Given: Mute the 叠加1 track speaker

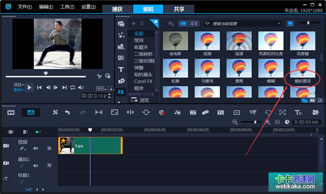Looking at the screenshot, I should coord(35,166).
